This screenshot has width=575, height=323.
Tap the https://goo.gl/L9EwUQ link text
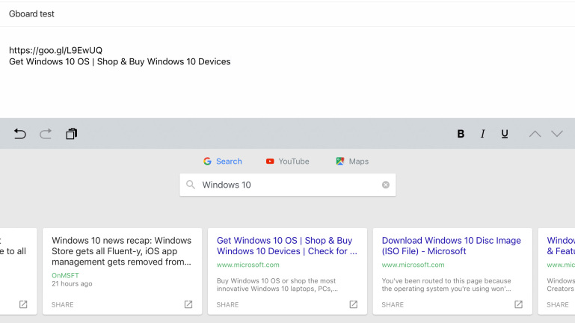click(x=56, y=50)
